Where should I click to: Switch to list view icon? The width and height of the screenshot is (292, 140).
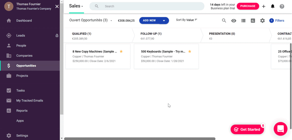[244, 21]
